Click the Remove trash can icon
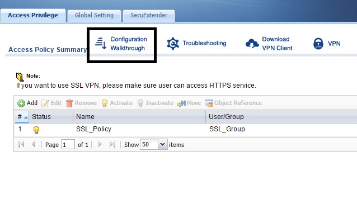 click(69, 103)
